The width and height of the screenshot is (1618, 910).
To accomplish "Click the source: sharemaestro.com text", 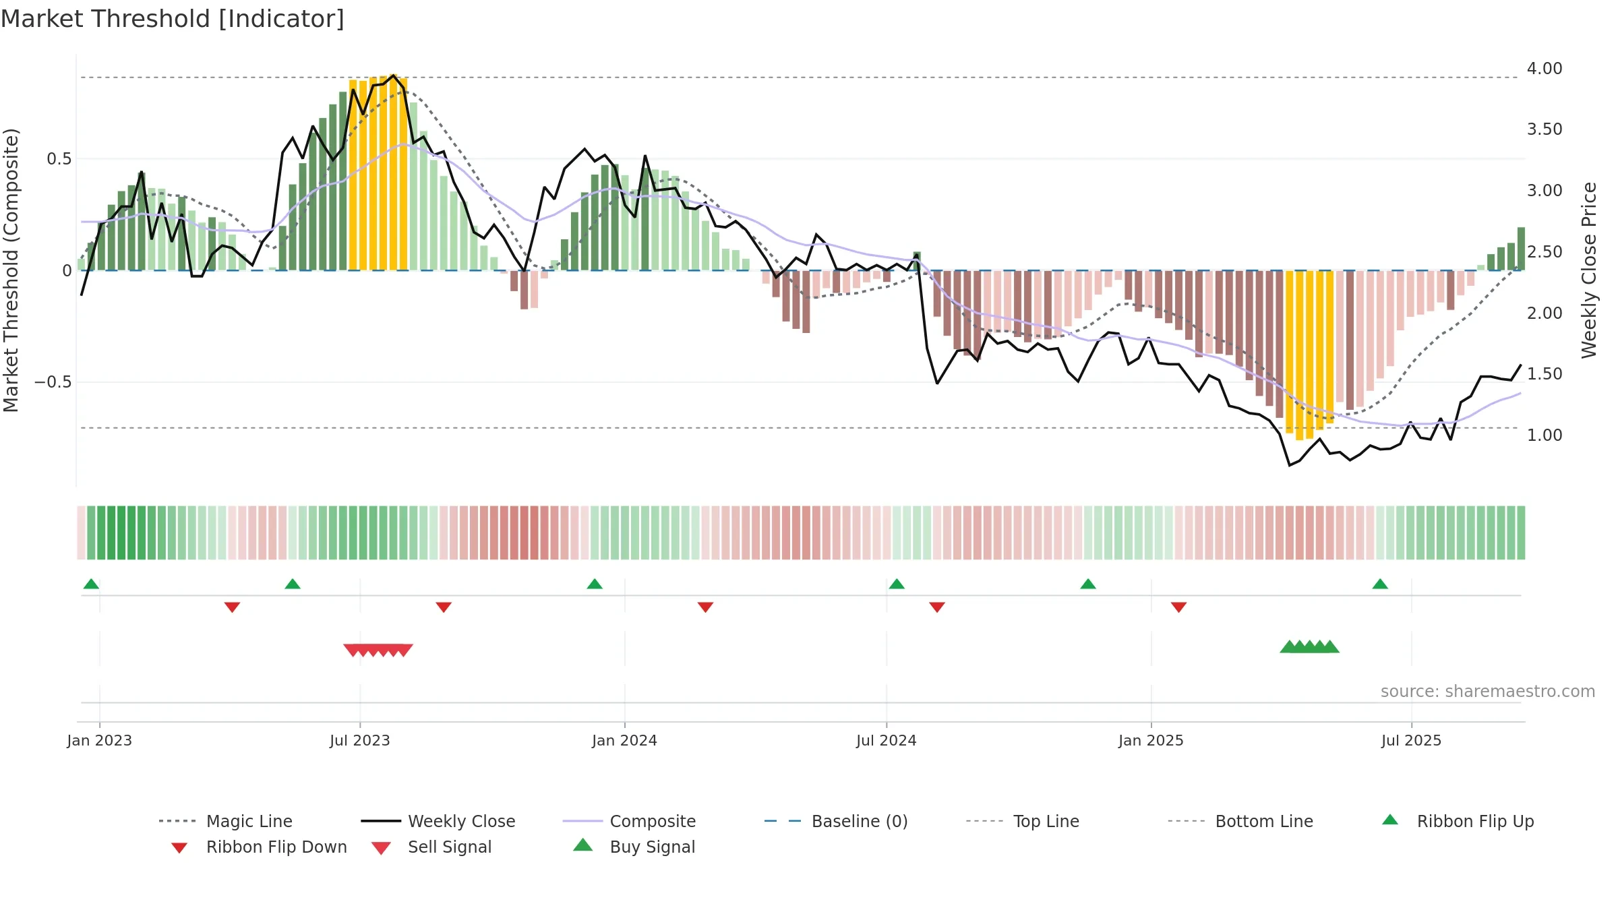I will point(1488,692).
